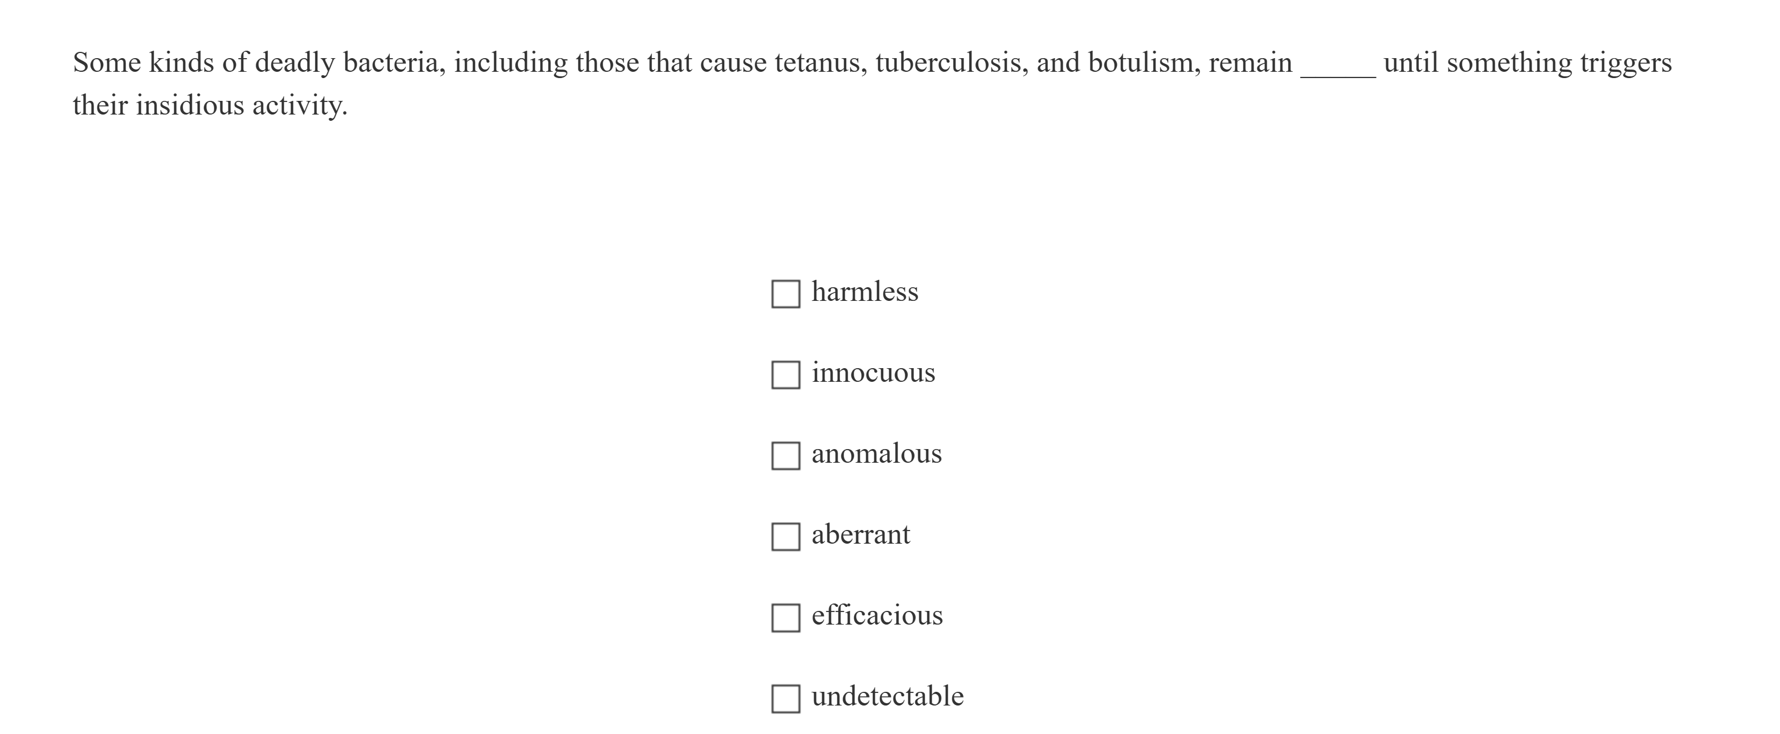The width and height of the screenshot is (1780, 734).
Task: Check the box next to harmless
Action: coord(786,293)
